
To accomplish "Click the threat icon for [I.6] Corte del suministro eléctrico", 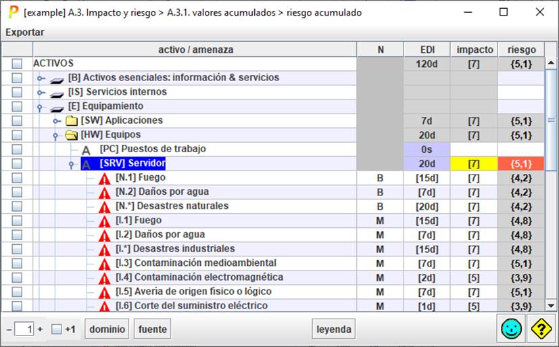I will 105,306.
